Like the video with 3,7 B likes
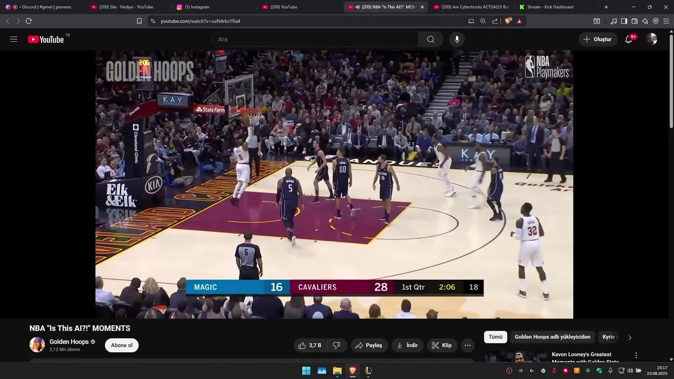This screenshot has height=379, width=674. 310,345
